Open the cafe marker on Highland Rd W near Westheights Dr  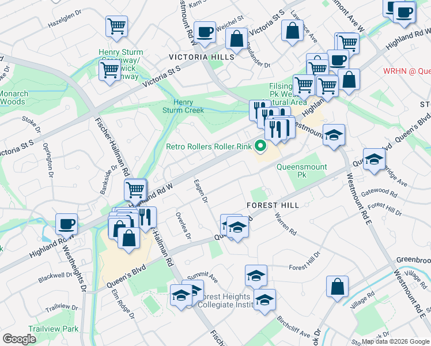[66, 225]
